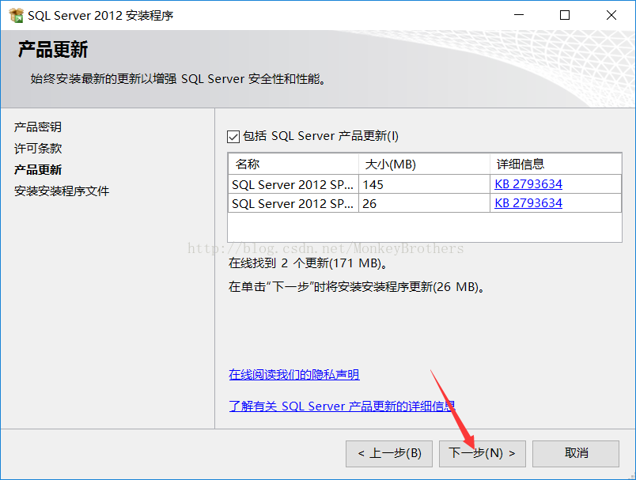Close the SQL Server setup window
The image size is (636, 480).
[611, 15]
